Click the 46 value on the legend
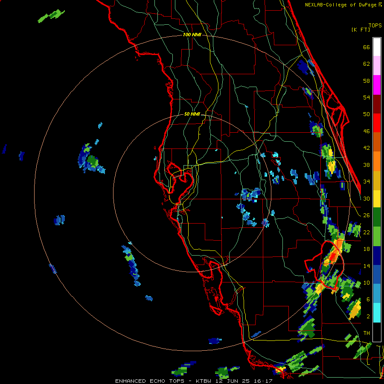This screenshot has height=384, width=384. pos(367,131)
